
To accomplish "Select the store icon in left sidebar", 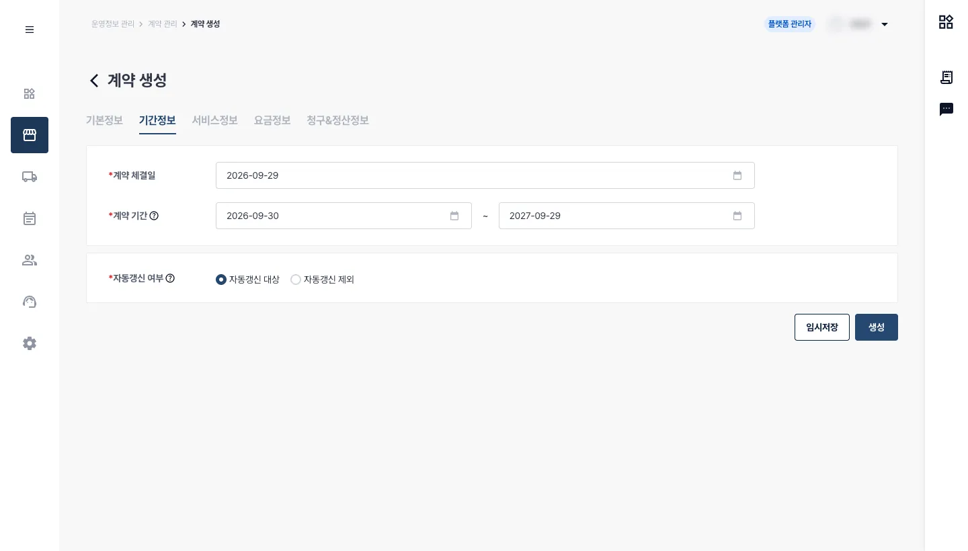I will coord(30,135).
